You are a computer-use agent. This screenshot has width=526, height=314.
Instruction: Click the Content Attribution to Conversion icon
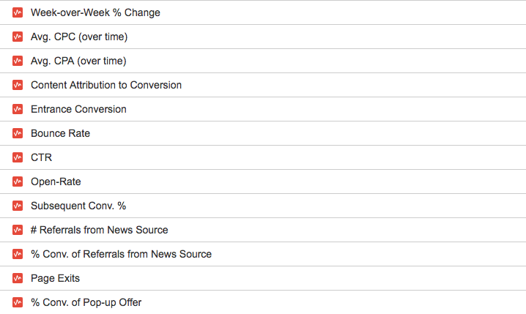point(18,85)
